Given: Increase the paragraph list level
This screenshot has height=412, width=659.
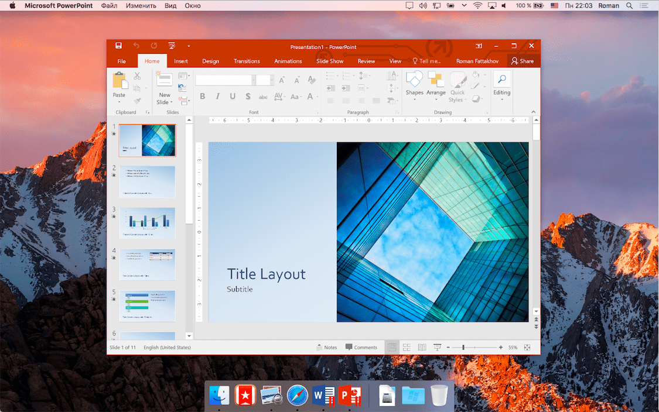Looking at the screenshot, I should tap(346, 88).
